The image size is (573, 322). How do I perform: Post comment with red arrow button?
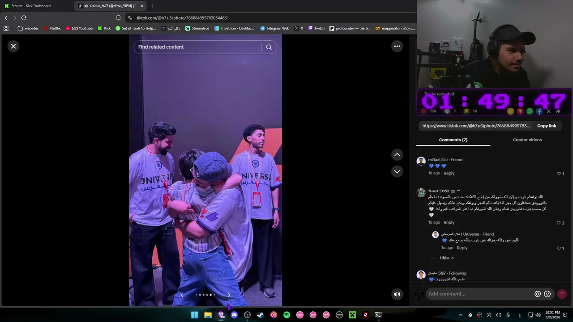[x=562, y=294]
